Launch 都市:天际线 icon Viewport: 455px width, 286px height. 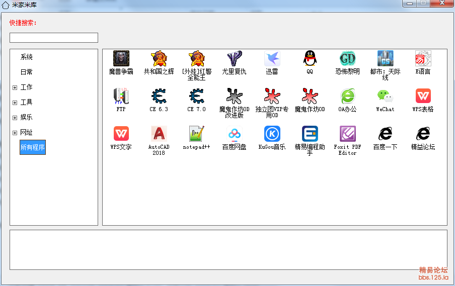click(385, 58)
